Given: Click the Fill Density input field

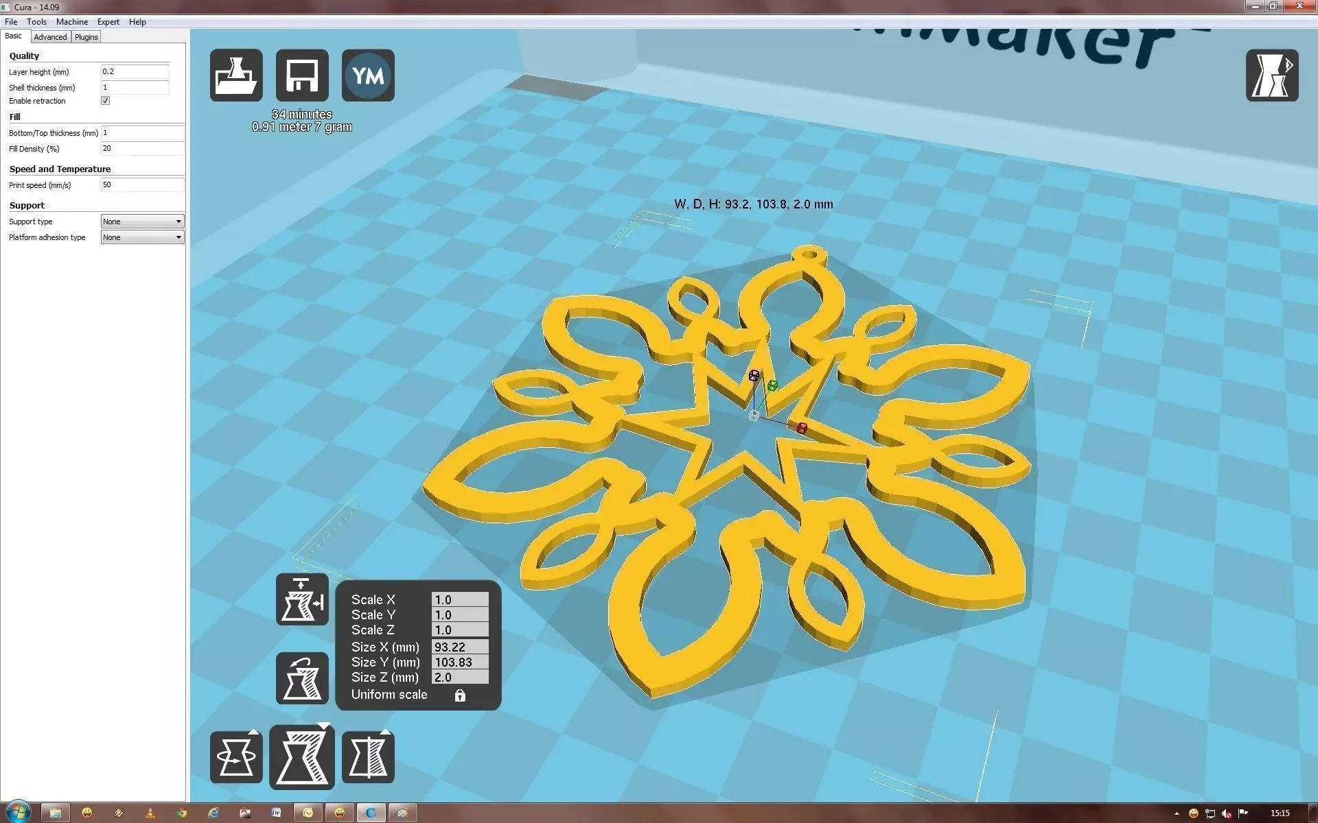Looking at the screenshot, I should point(142,149).
